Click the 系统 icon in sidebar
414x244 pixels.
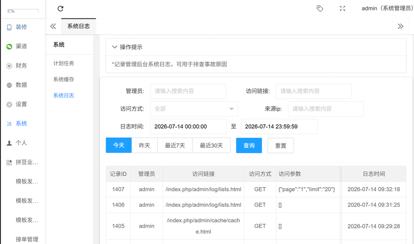click(9, 124)
